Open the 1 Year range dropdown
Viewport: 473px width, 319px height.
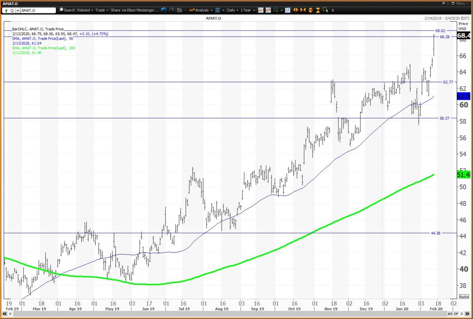pos(248,10)
